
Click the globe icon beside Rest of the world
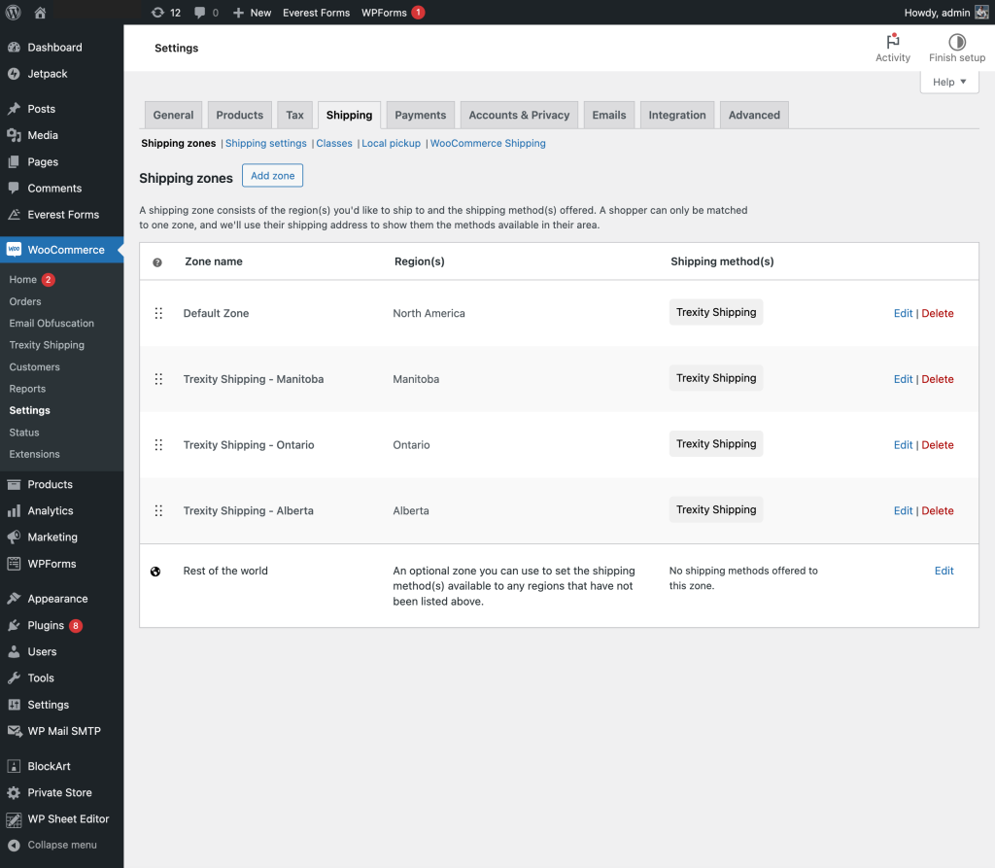[155, 572]
